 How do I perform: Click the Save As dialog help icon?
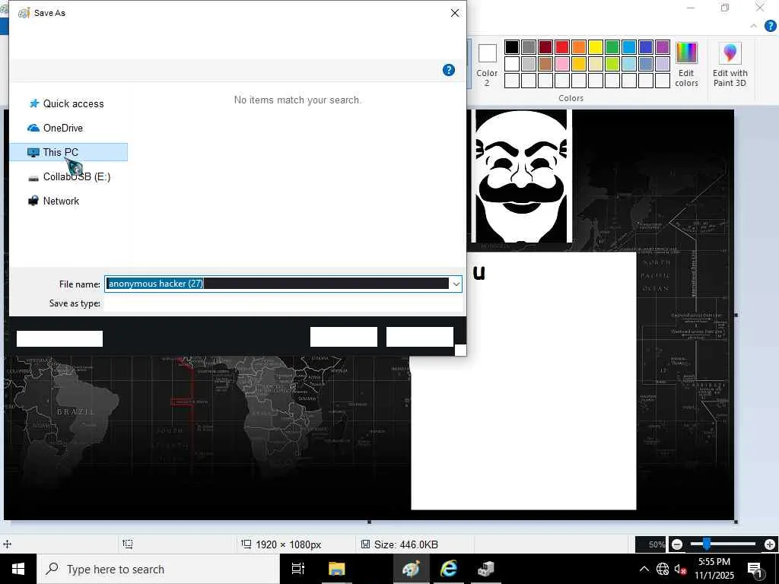[448, 70]
